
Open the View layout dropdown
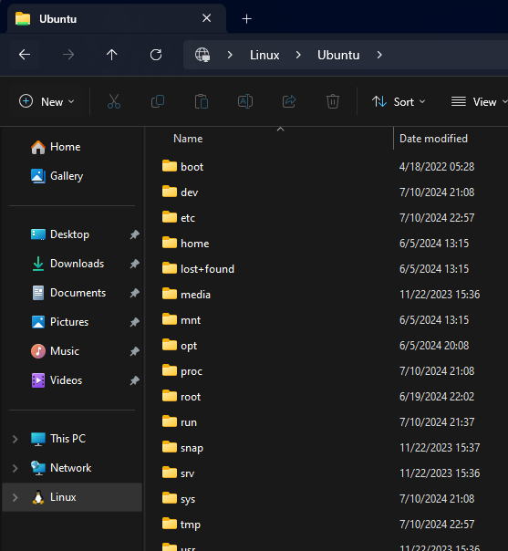(479, 101)
